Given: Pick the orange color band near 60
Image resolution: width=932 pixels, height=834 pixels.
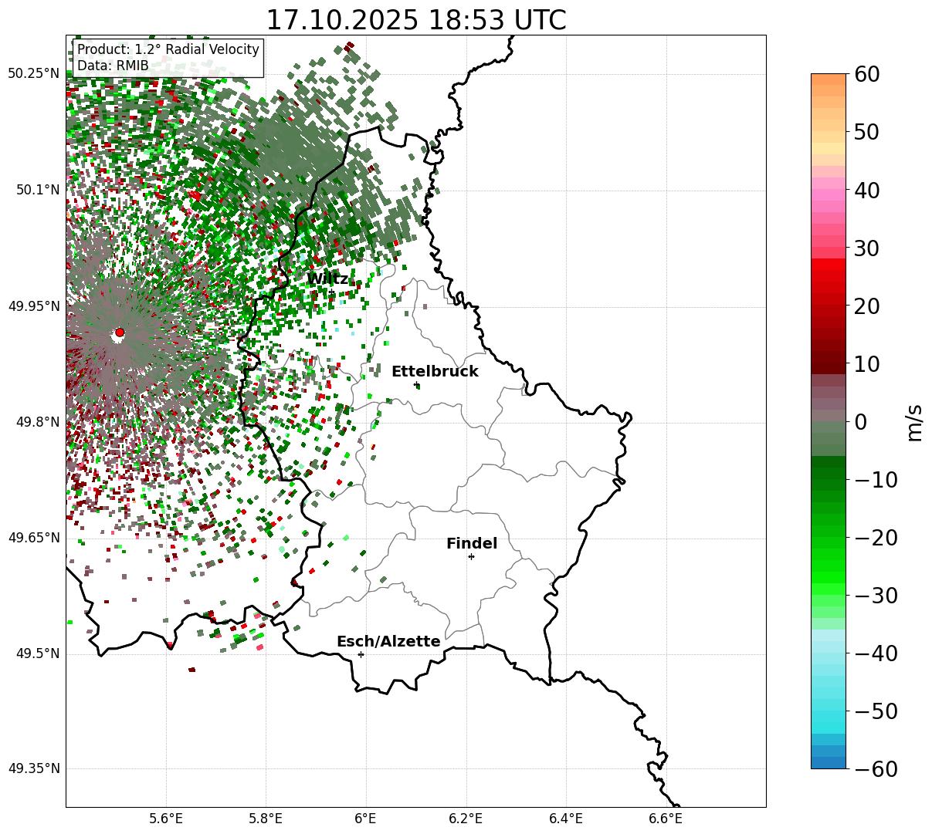Looking at the screenshot, I should 829,79.
